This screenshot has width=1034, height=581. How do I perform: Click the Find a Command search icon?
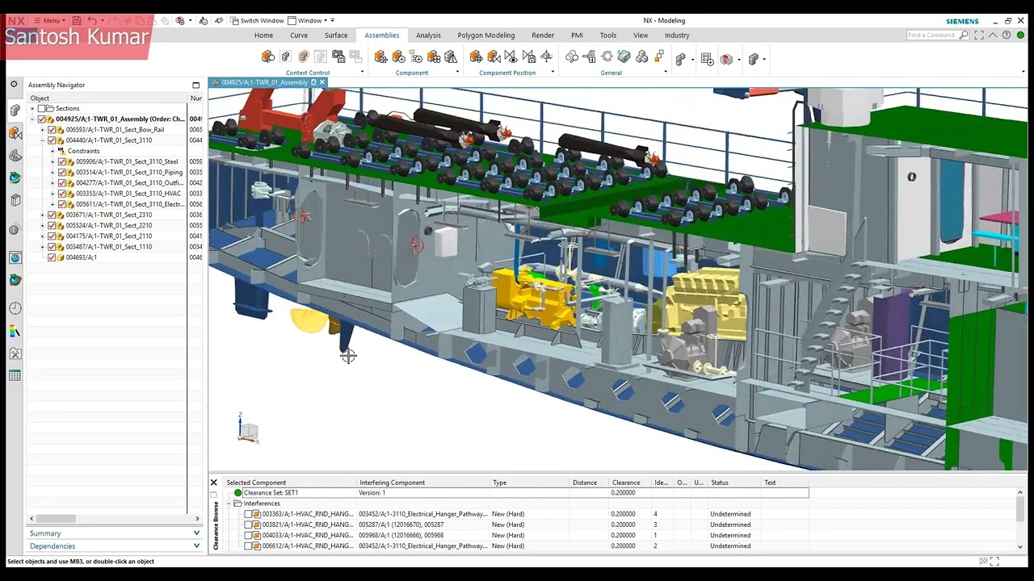click(x=964, y=36)
